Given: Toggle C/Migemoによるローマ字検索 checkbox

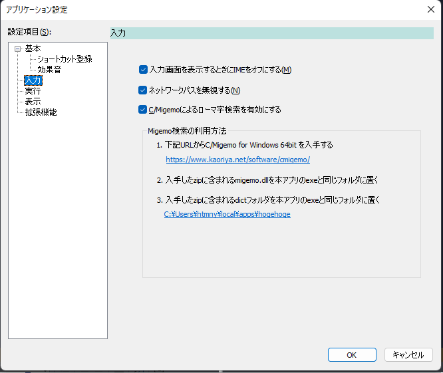Looking at the screenshot, I should (x=142, y=109).
